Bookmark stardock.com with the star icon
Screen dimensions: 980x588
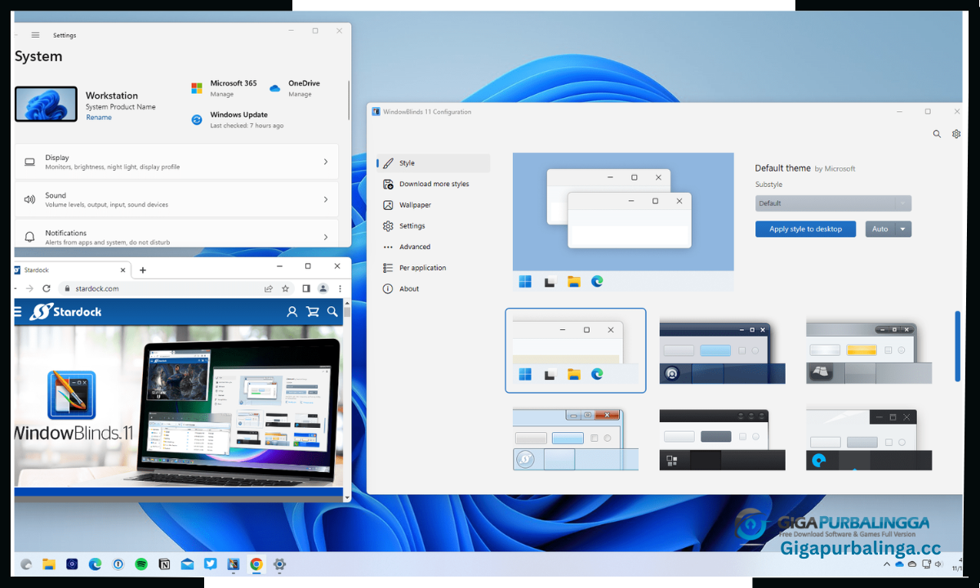285,288
